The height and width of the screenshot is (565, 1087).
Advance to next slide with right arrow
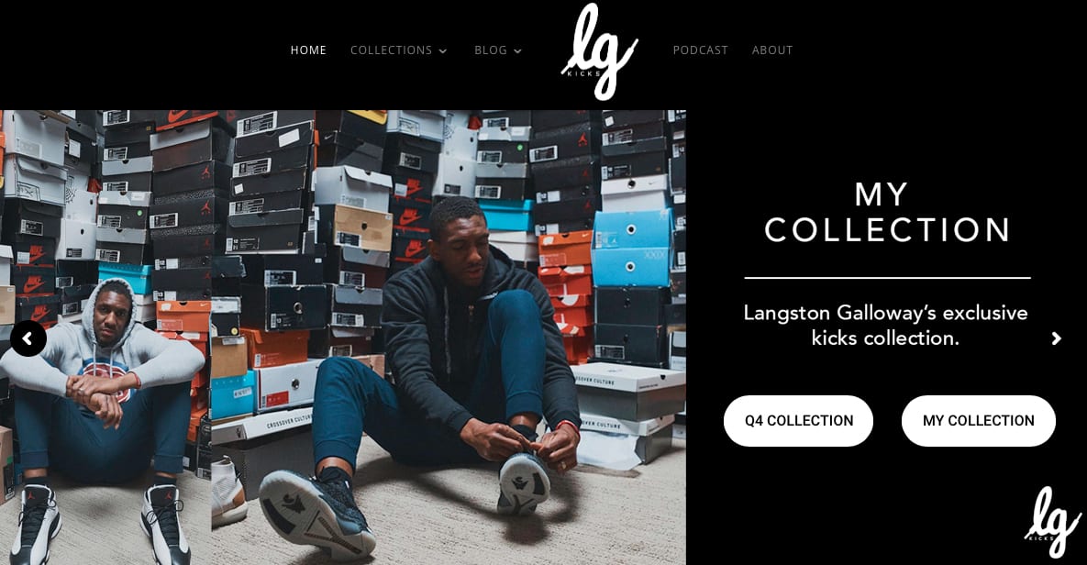click(x=1057, y=338)
